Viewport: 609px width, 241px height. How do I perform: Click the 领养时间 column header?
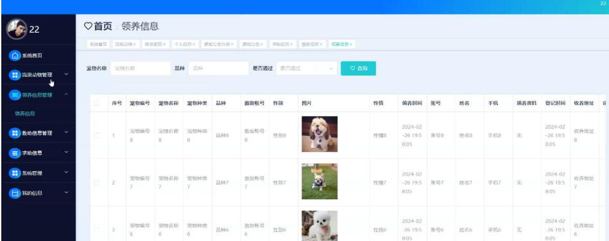(412, 104)
